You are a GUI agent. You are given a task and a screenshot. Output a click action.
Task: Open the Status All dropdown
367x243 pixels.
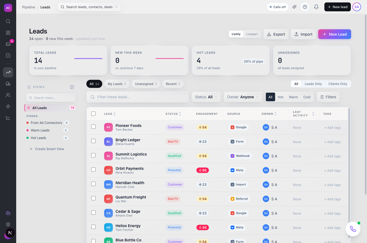coord(206,97)
